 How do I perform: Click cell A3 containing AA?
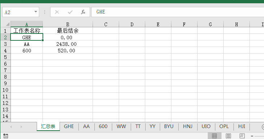pyautogui.click(x=27, y=44)
